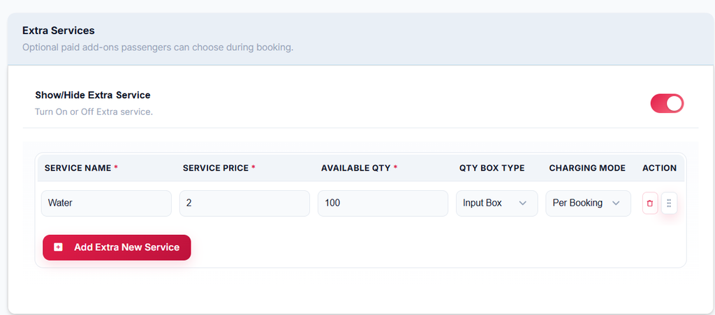Click the CHARGING MODE column header
715x315 pixels.
point(587,168)
